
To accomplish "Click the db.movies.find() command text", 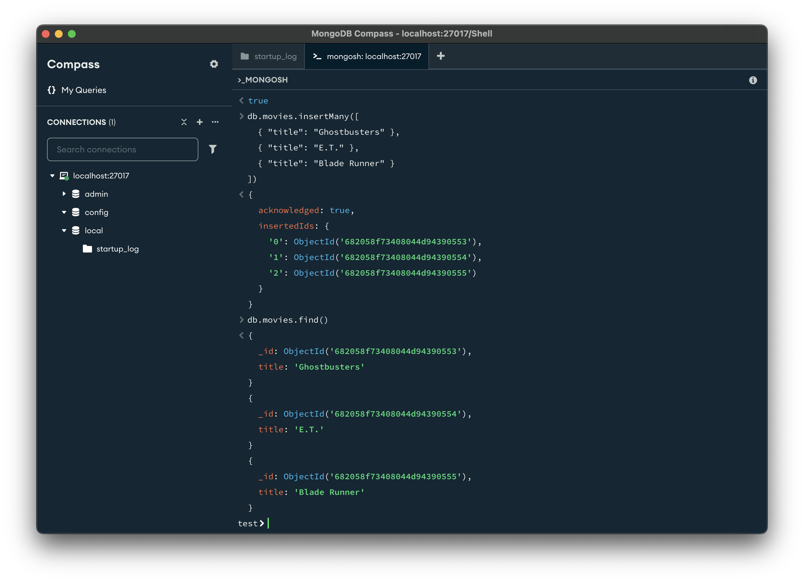I will (287, 320).
